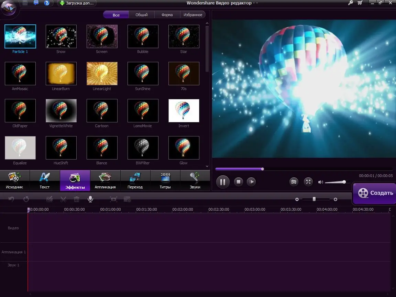The image size is (396, 297).
Task: Click the scroll-down chevron on the effects list
Action: pyautogui.click(x=207, y=166)
